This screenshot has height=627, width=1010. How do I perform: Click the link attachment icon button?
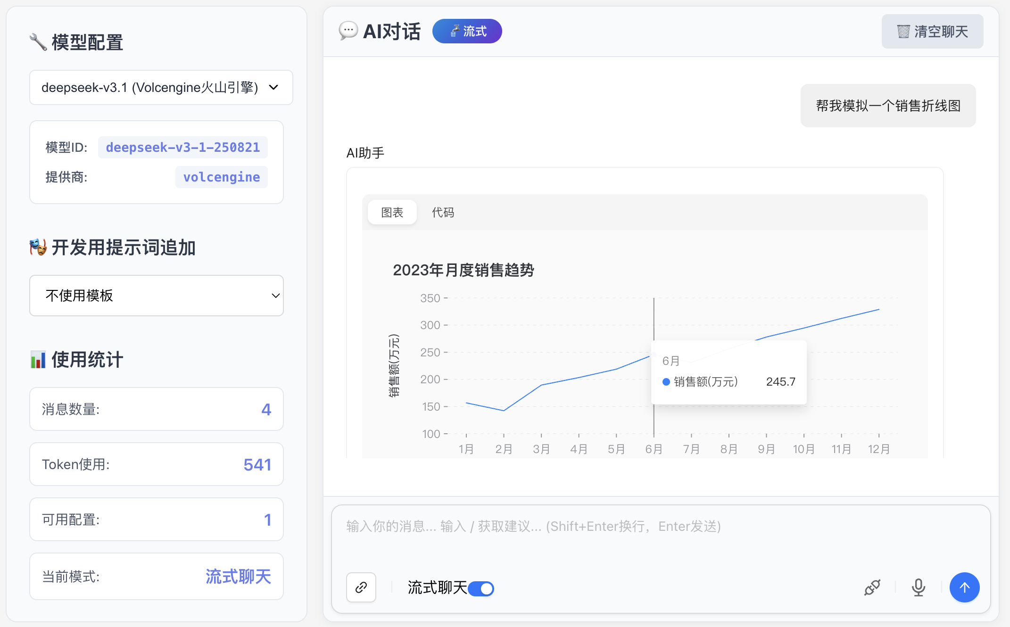click(361, 587)
